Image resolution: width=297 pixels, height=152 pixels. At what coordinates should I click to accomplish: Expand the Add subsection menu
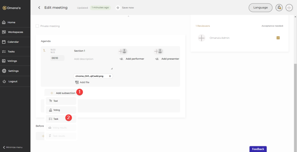point(63,93)
